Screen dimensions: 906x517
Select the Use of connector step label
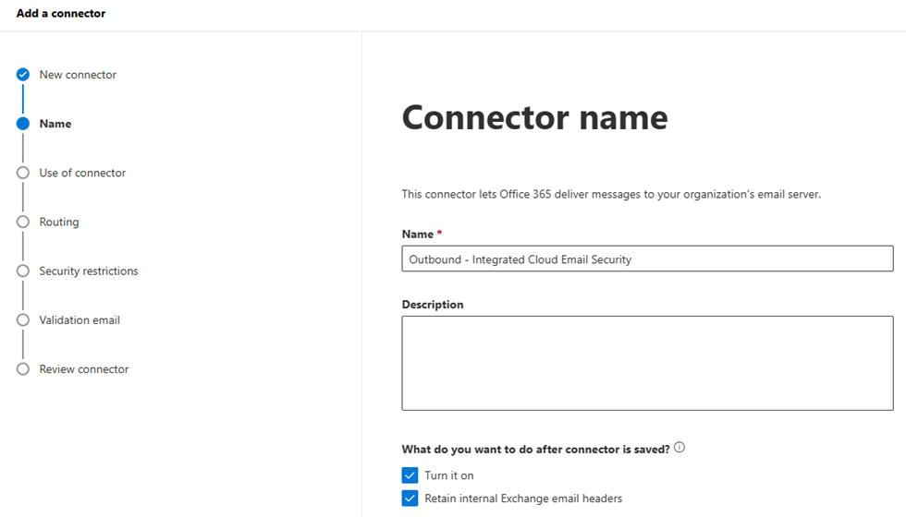(x=82, y=173)
